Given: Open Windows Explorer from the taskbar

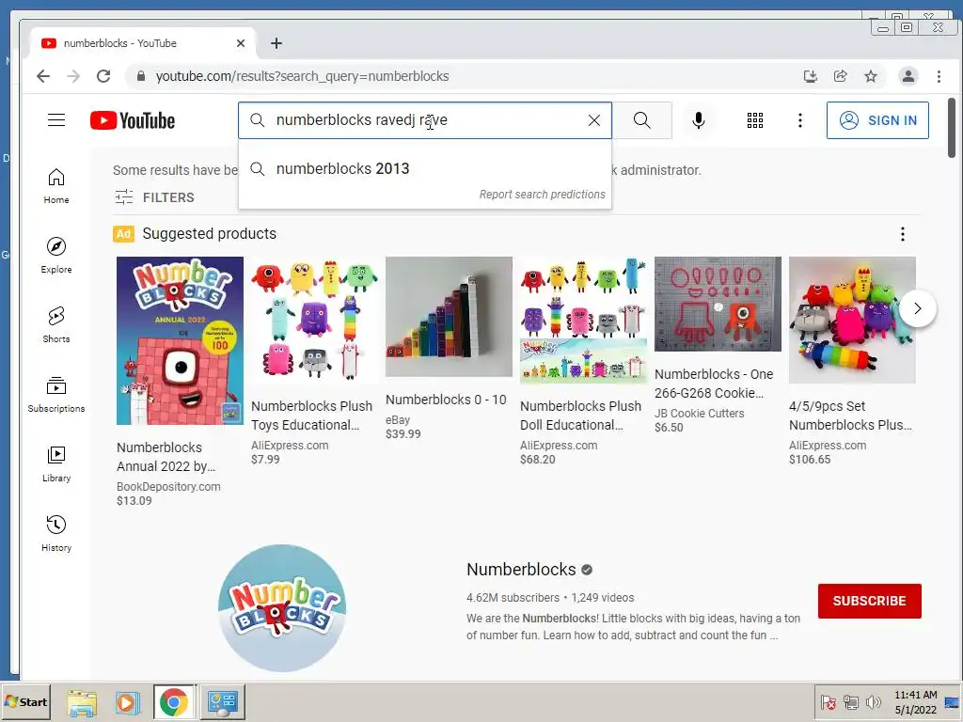Looking at the screenshot, I should tap(82, 701).
